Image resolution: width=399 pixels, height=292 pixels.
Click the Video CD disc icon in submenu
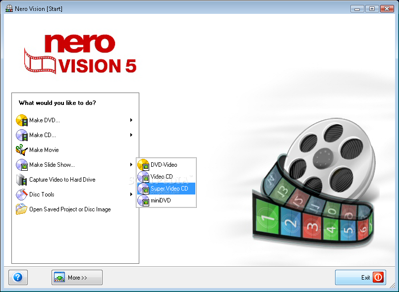click(143, 177)
